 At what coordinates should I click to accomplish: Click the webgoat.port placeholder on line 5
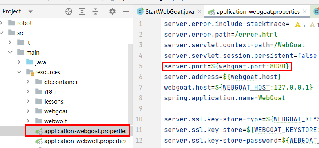point(242,66)
